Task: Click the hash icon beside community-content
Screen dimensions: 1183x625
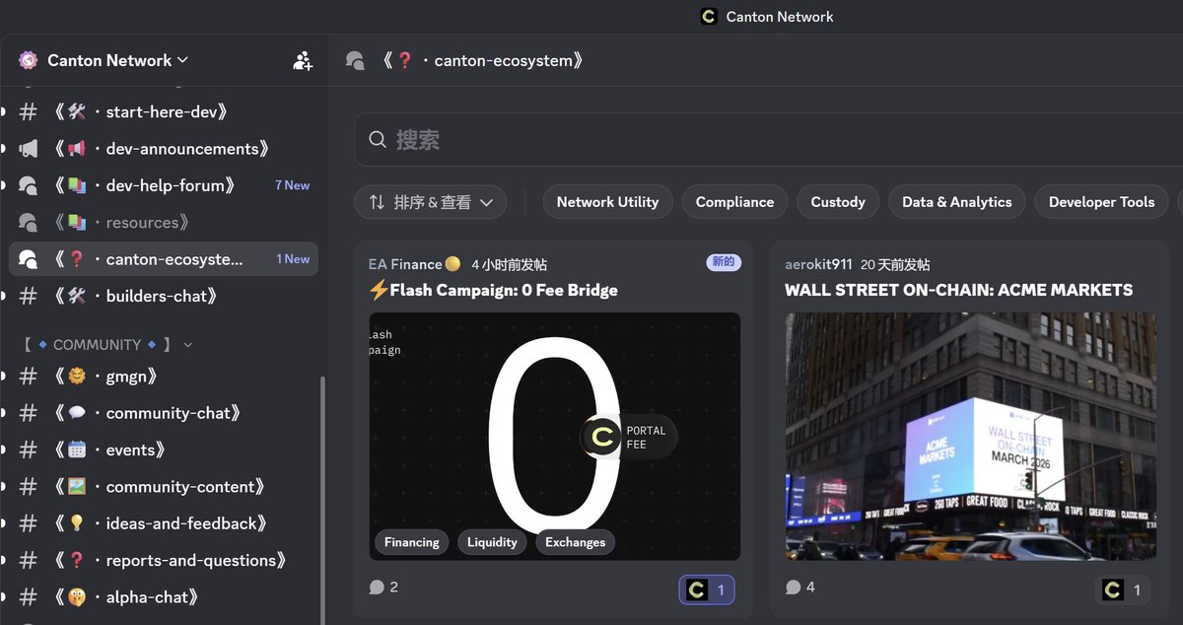Action: (x=29, y=487)
